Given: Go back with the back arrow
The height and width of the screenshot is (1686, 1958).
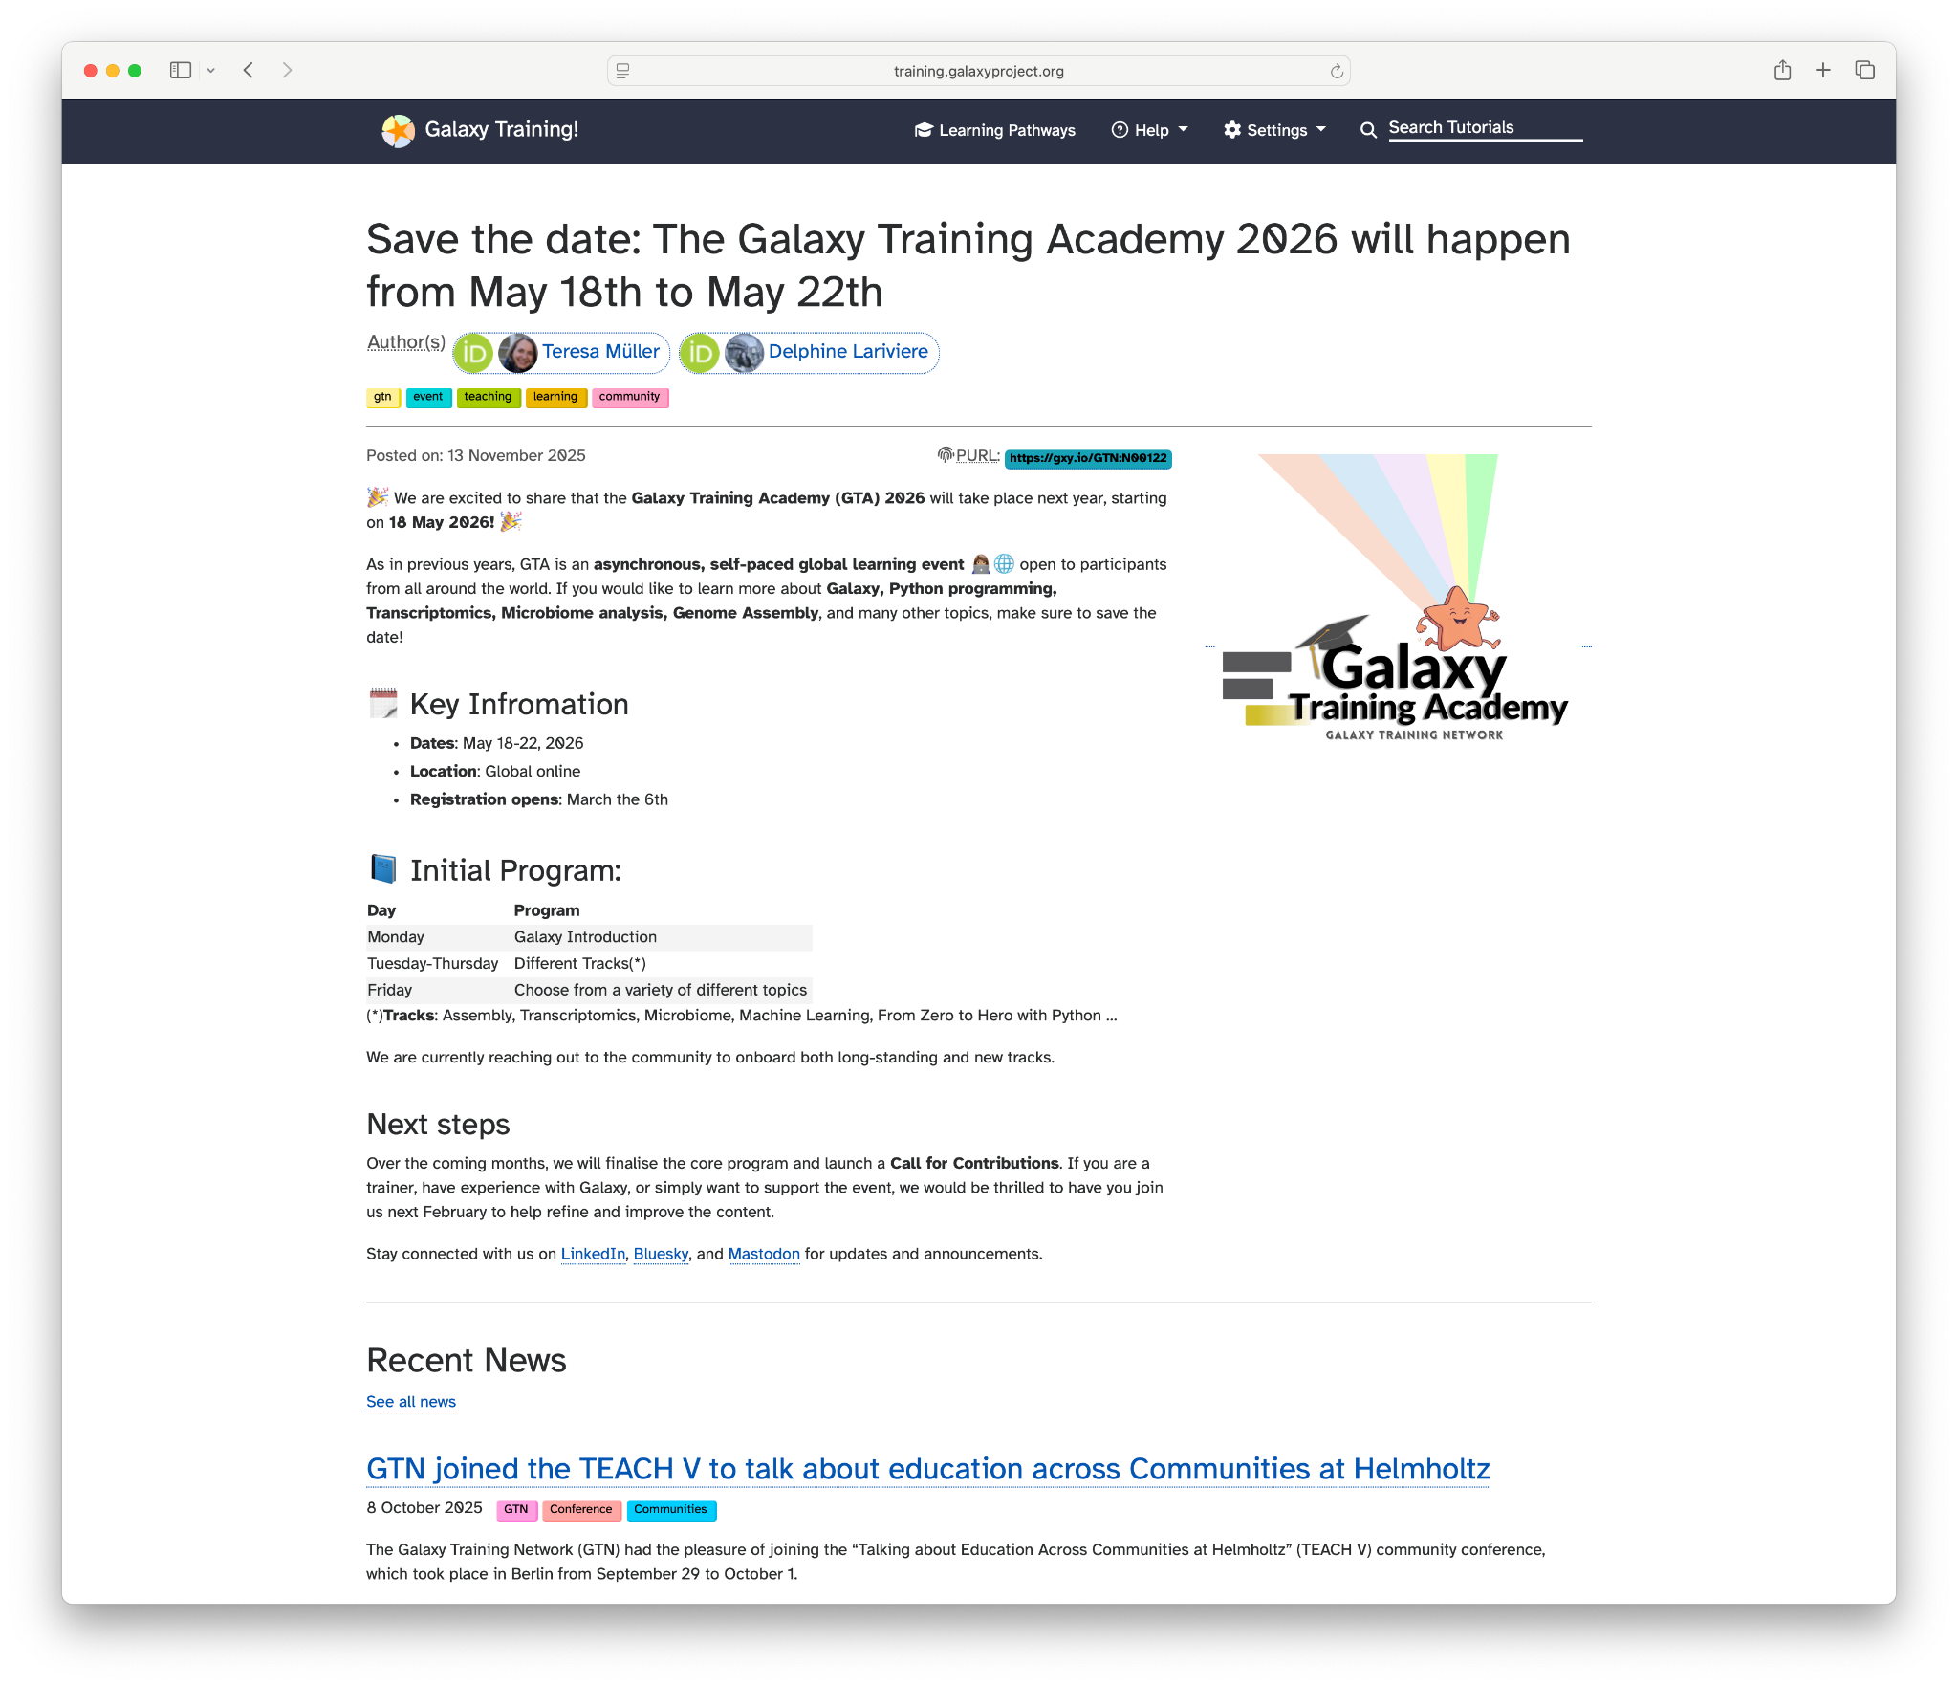Looking at the screenshot, I should (x=249, y=71).
